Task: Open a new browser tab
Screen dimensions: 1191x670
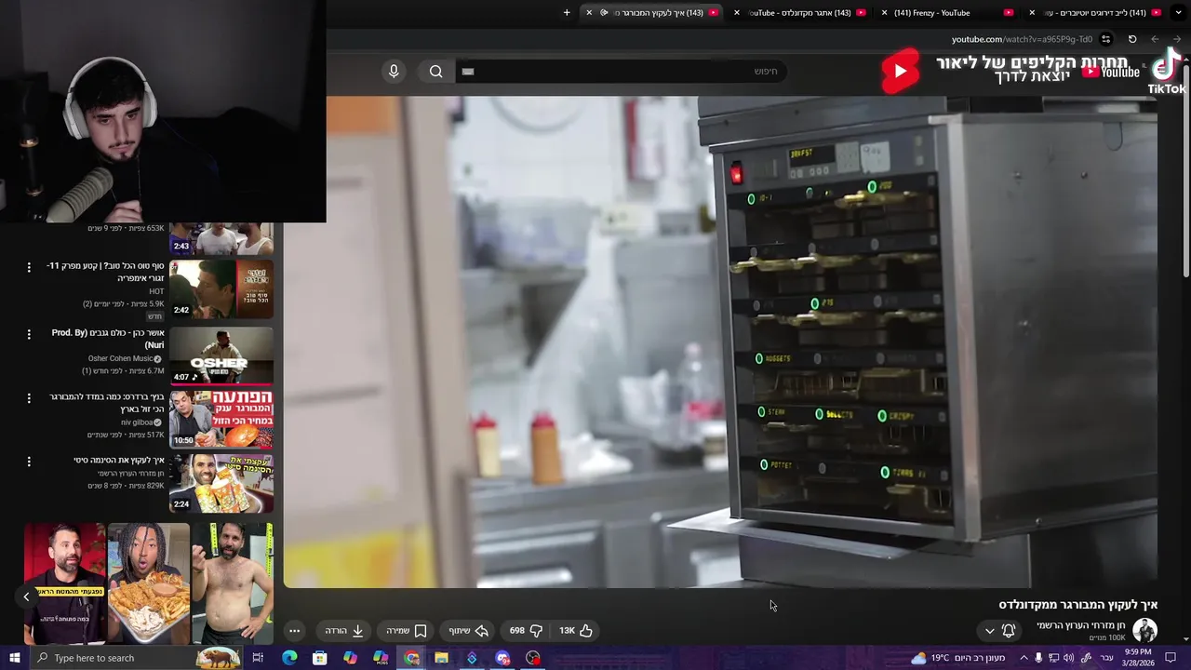Action: coord(567,13)
